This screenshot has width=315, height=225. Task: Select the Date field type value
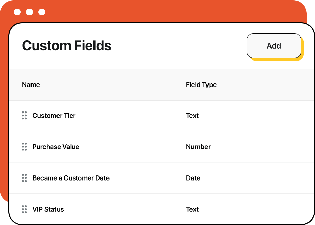(x=193, y=178)
